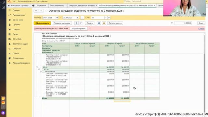The image size is (208, 117).
Task: Open calendar for start date 01.01.2023
Action: point(57,18)
